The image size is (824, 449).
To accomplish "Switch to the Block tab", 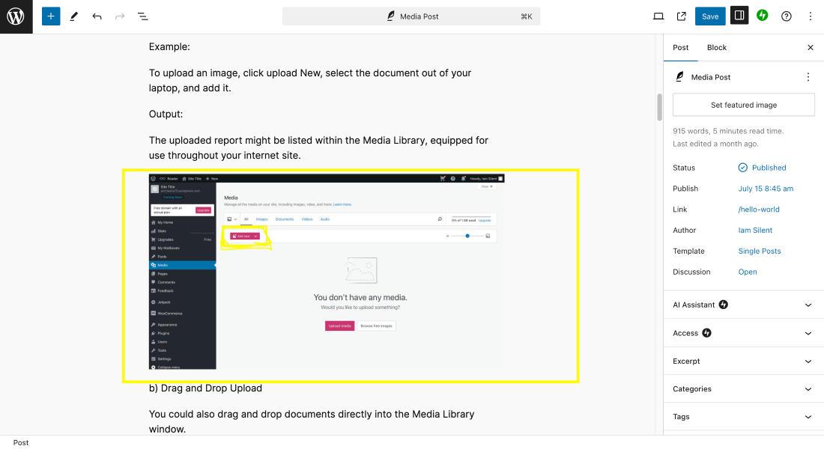I will tap(717, 47).
